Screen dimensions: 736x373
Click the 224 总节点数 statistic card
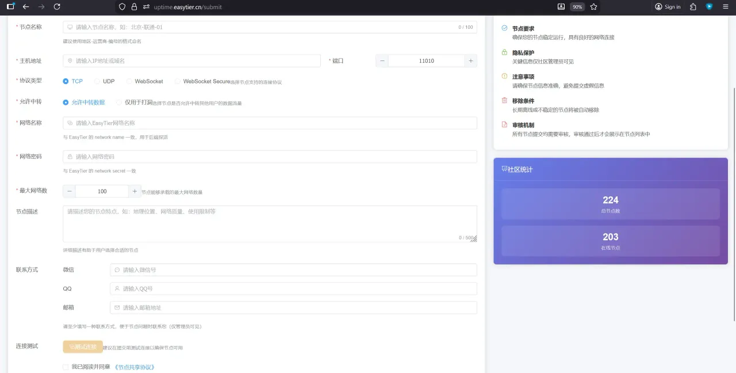click(x=611, y=204)
